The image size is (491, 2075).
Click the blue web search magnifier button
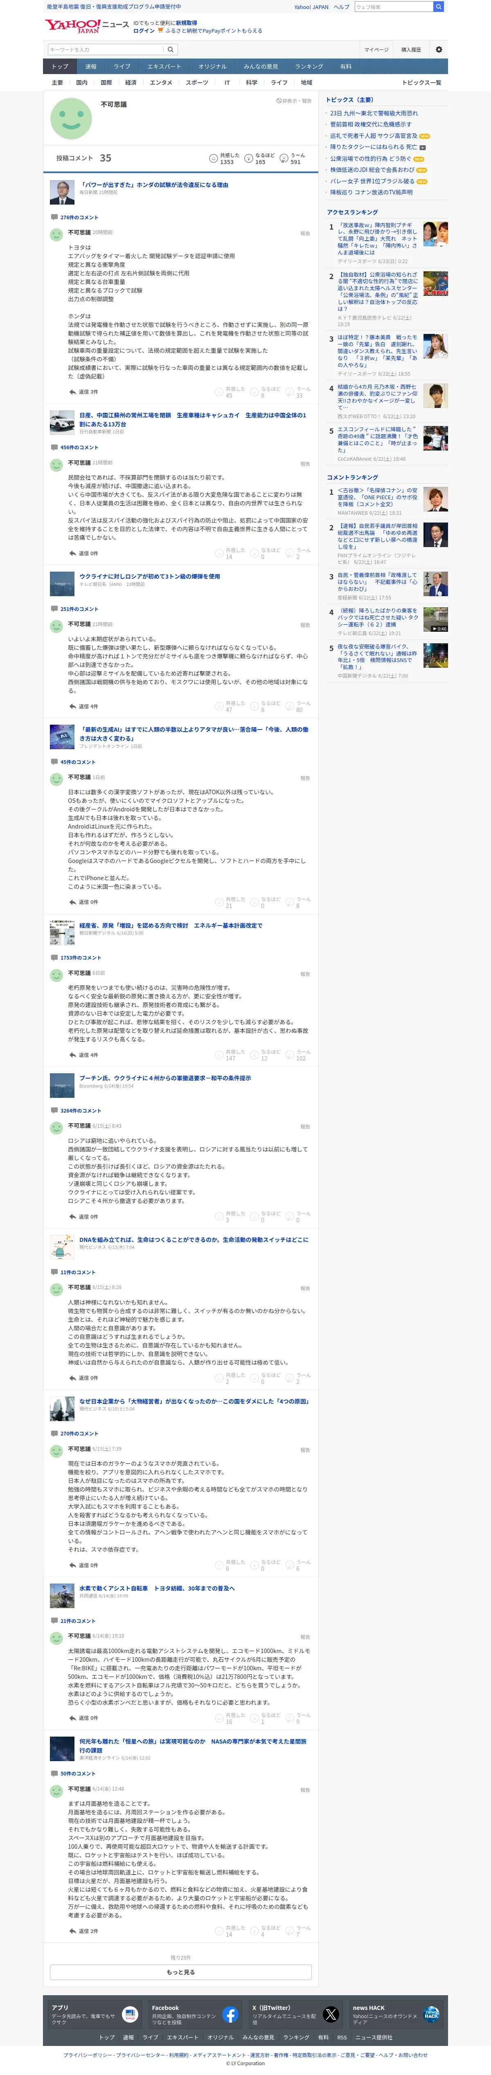click(x=439, y=7)
